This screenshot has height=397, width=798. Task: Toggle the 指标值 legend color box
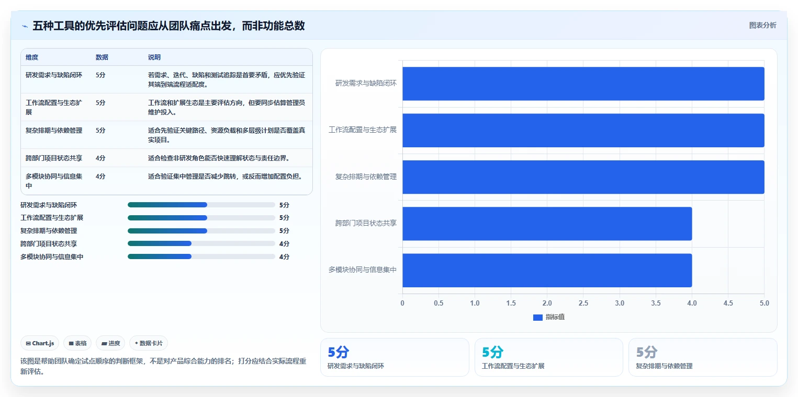tap(537, 317)
